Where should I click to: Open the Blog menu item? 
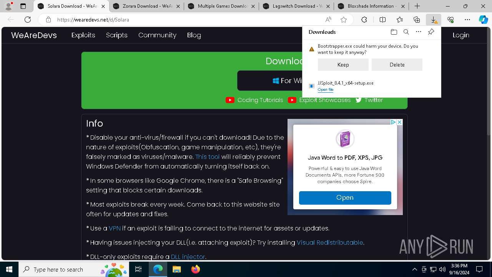(194, 35)
